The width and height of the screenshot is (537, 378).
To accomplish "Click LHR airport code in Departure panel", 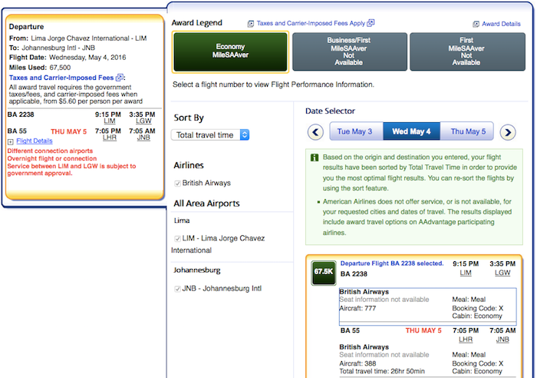I will [x=110, y=138].
